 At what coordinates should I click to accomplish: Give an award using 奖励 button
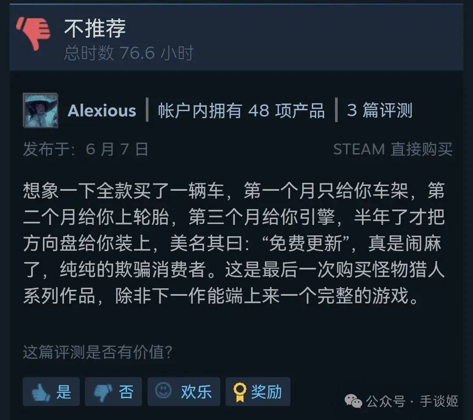coord(258,392)
